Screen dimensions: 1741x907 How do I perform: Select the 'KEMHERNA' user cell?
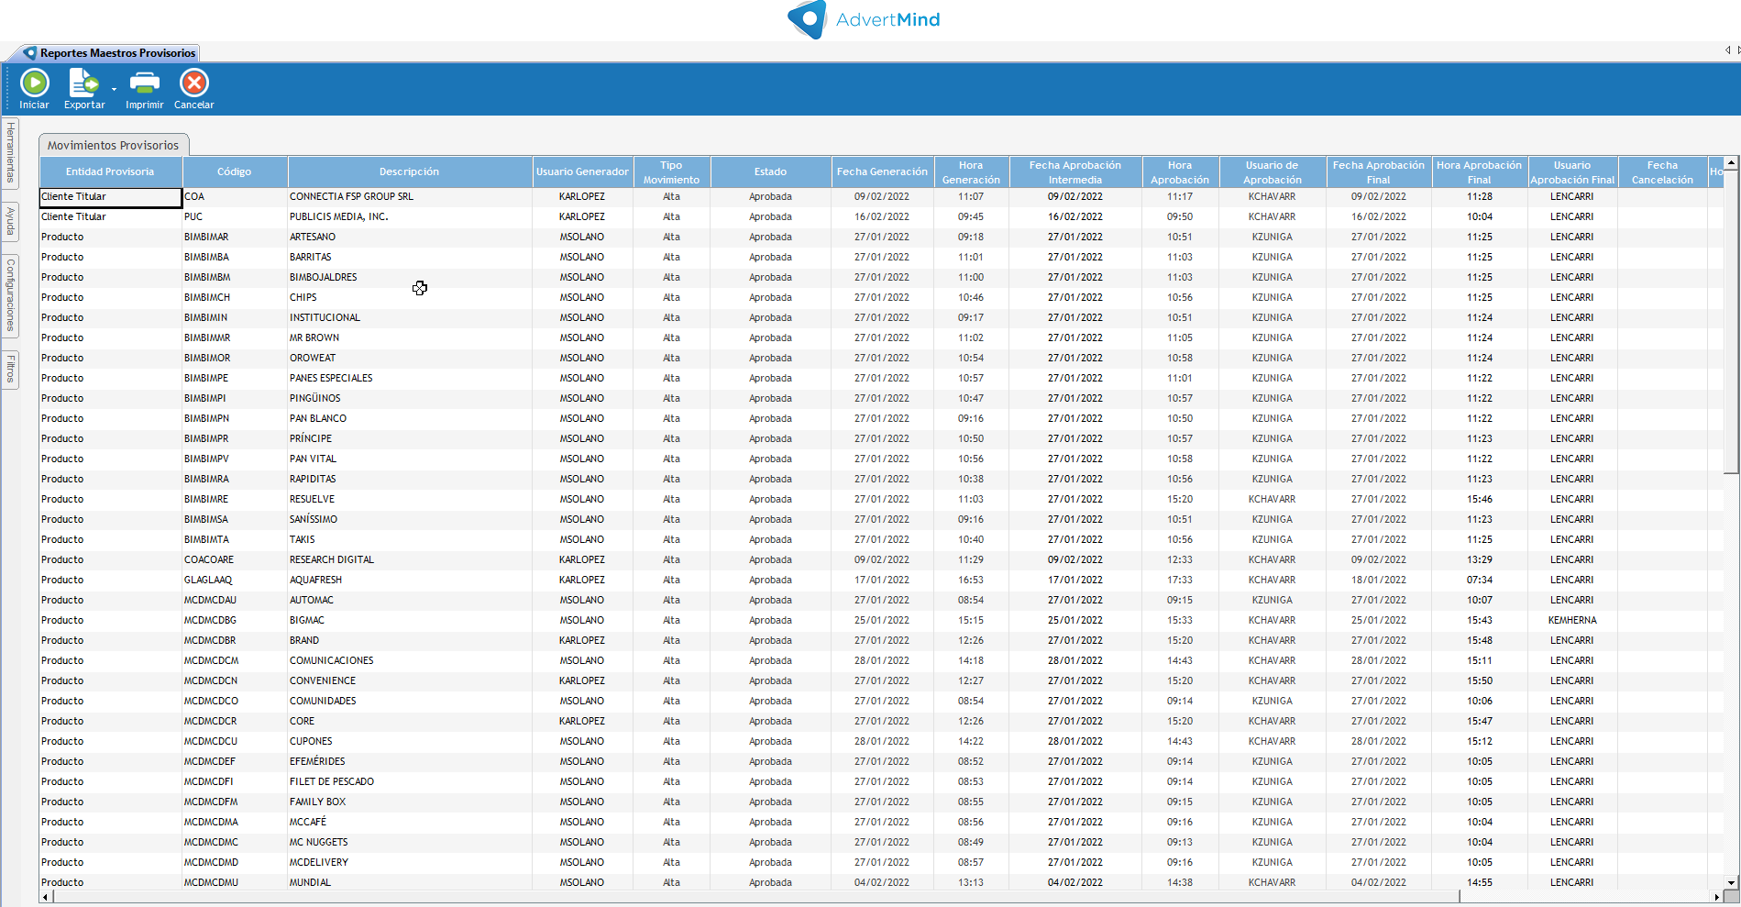click(1572, 620)
